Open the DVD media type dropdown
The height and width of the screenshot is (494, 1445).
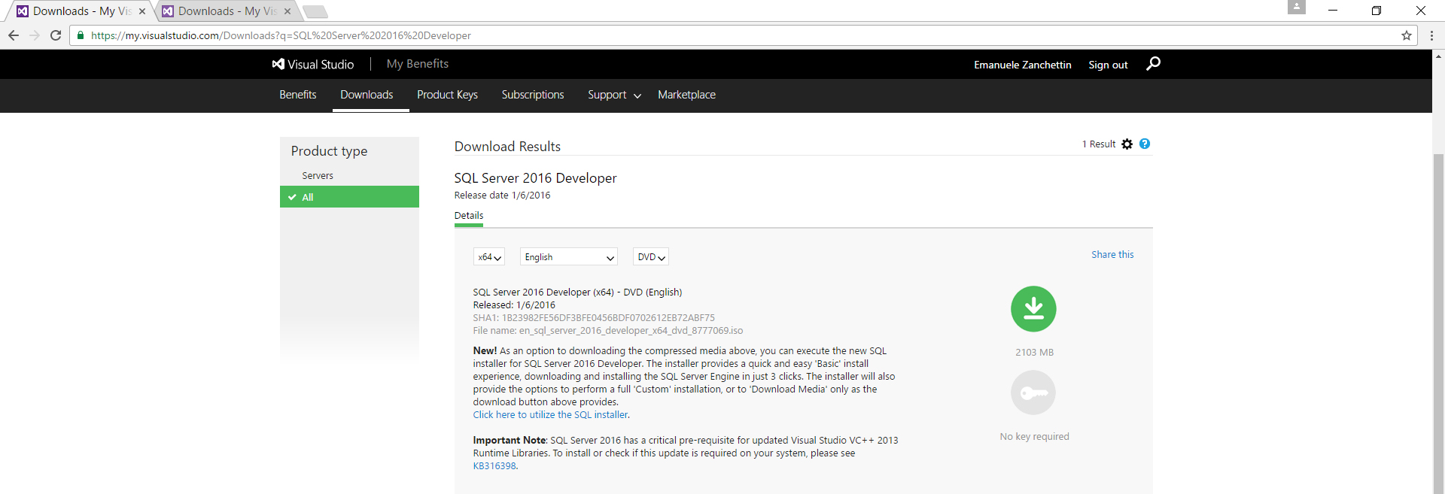(651, 257)
